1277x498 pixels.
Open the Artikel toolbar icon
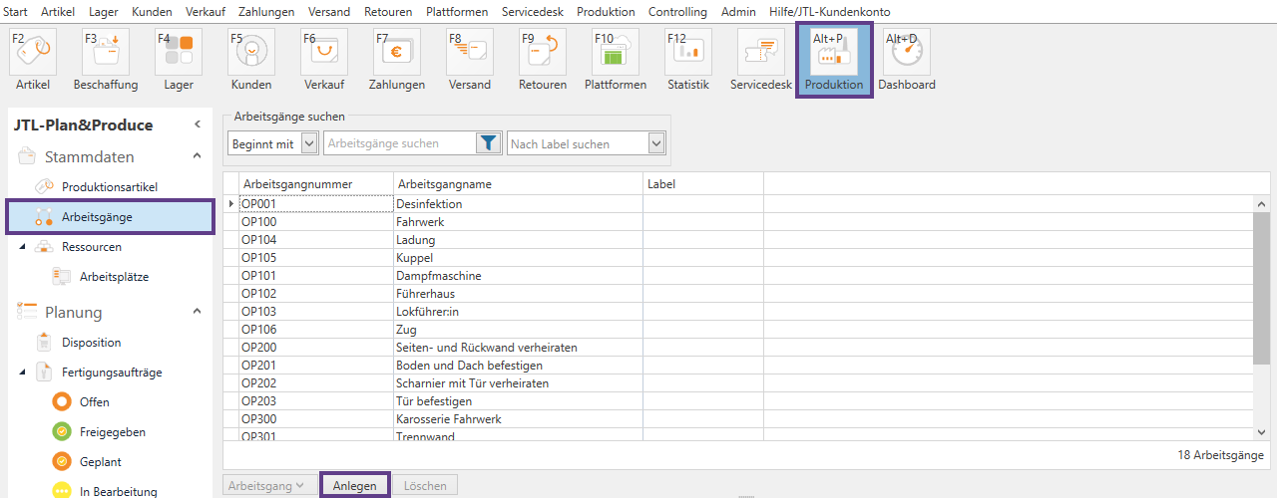[34, 53]
